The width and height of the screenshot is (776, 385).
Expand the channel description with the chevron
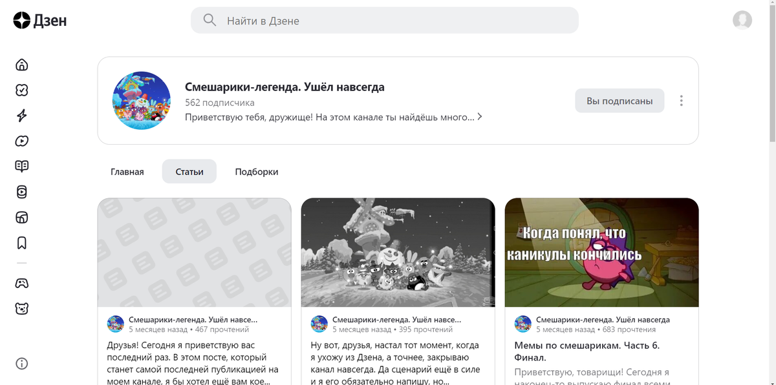click(479, 117)
